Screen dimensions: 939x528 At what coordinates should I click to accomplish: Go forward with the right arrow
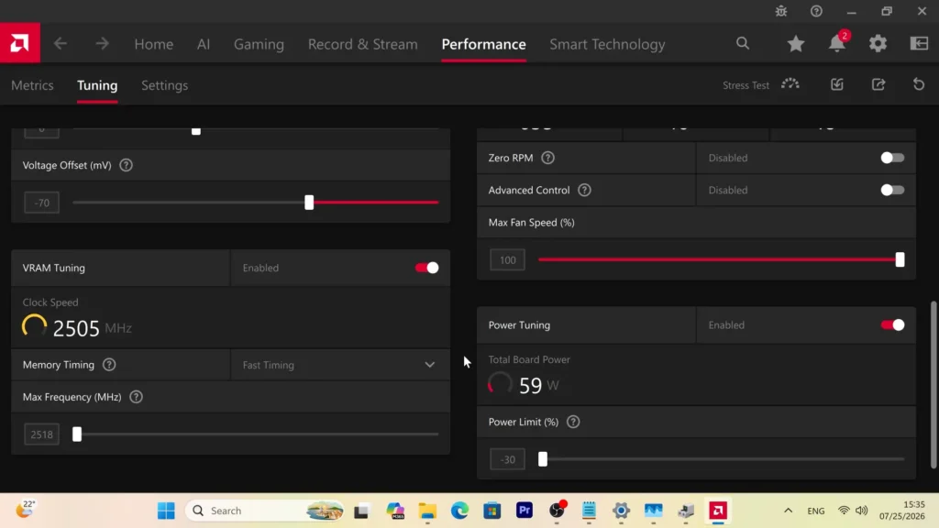103,44
